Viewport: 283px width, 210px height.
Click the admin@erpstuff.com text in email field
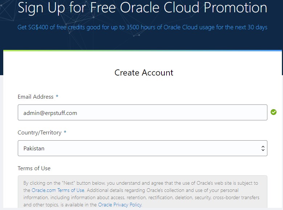[50, 113]
